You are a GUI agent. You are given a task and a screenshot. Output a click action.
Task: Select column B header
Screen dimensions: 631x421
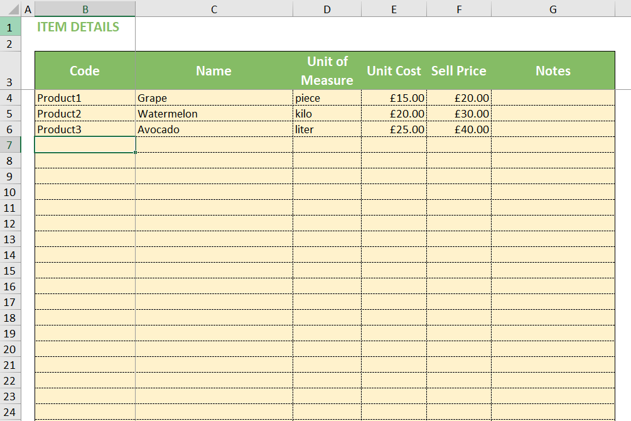point(85,9)
